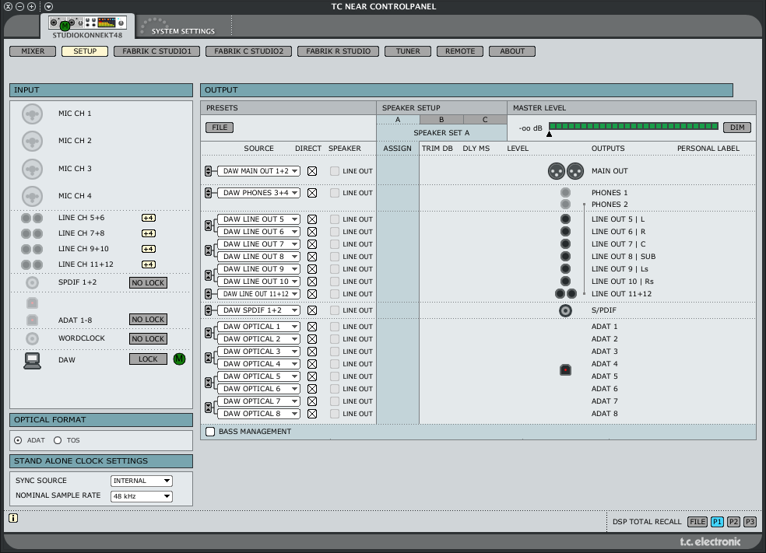
Task: Open the DAW LINE OUT 10 source dropdown
Action: pos(258,282)
